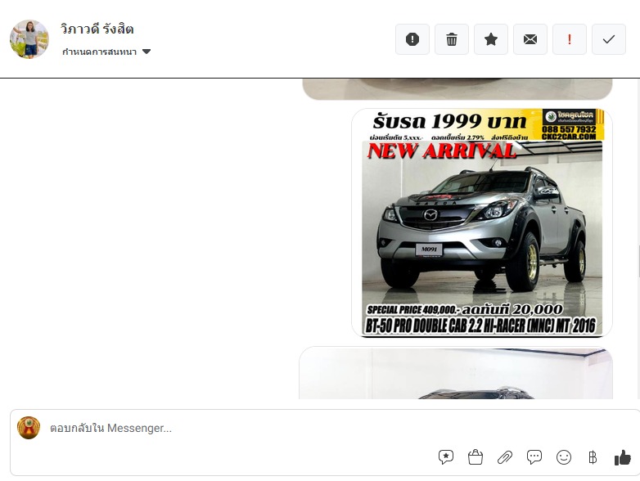Open วิภาวดี รังสิต profile picture

click(x=29, y=39)
